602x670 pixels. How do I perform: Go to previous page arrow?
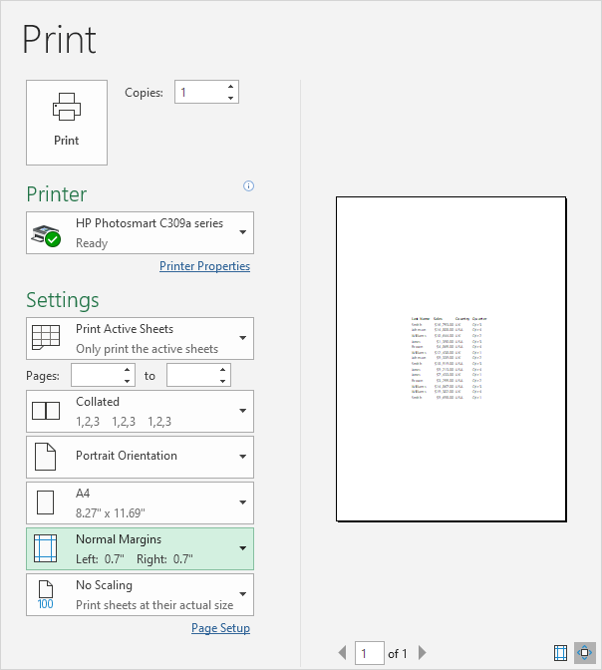(x=343, y=653)
